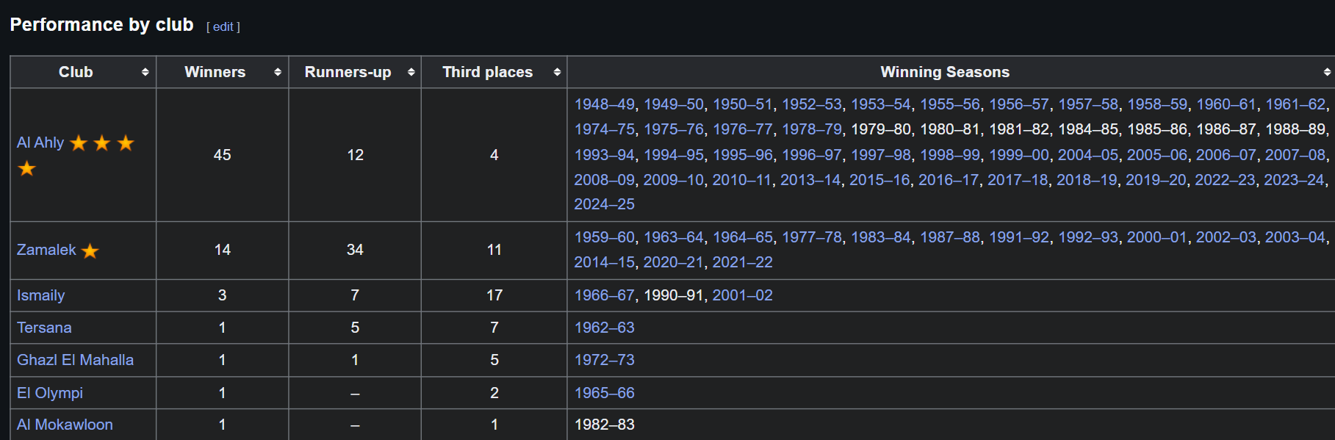Select the 1990–91 season text

coord(674,295)
